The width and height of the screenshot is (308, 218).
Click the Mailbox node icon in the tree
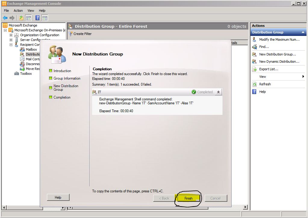pos(22,49)
